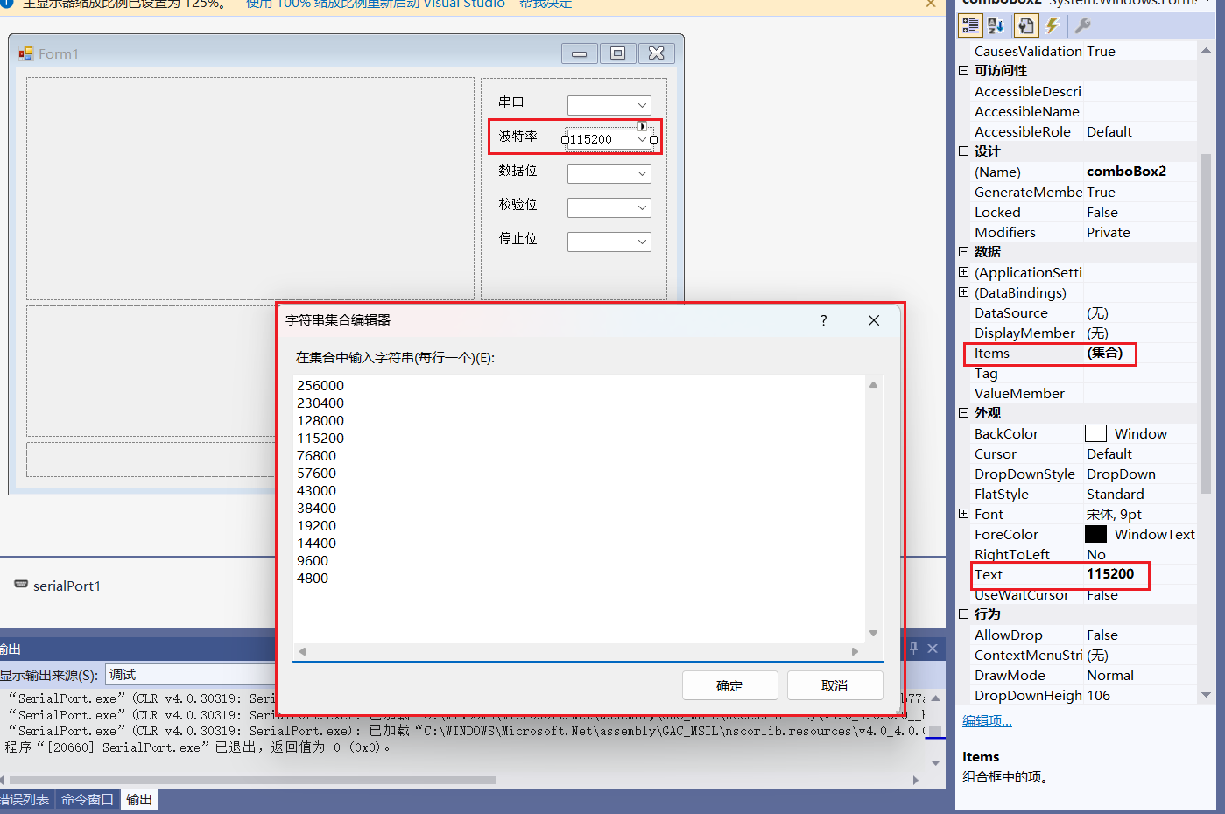Switch properties to Categorized view
Viewport: 1225px width, 814px height.
(970, 25)
